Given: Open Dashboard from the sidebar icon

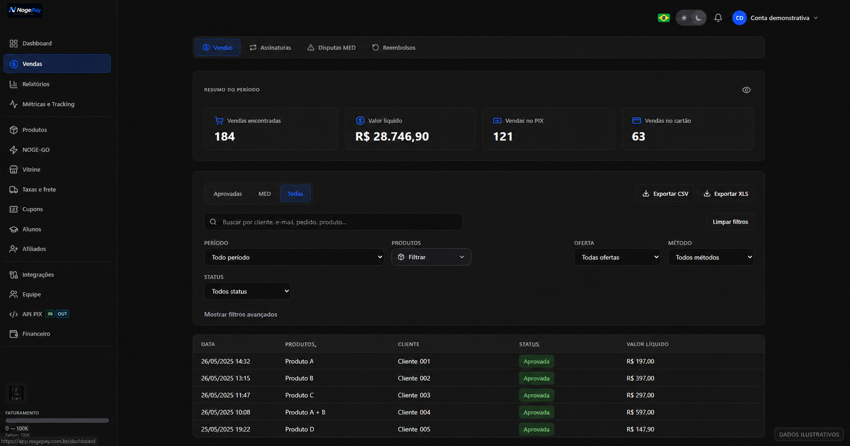Looking at the screenshot, I should [13, 43].
